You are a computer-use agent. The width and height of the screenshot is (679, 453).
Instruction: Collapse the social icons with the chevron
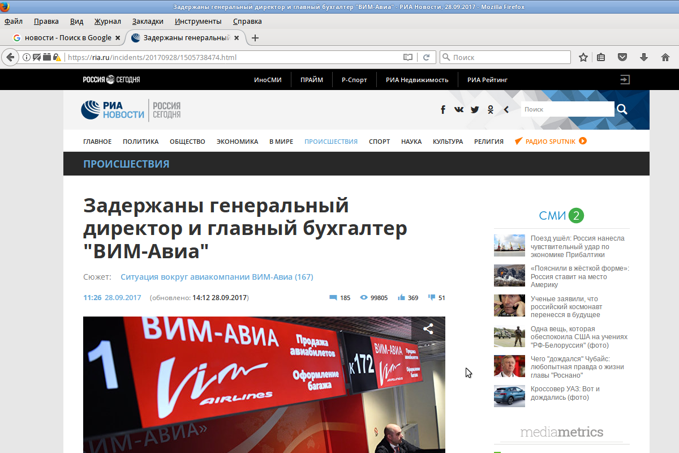click(x=506, y=110)
